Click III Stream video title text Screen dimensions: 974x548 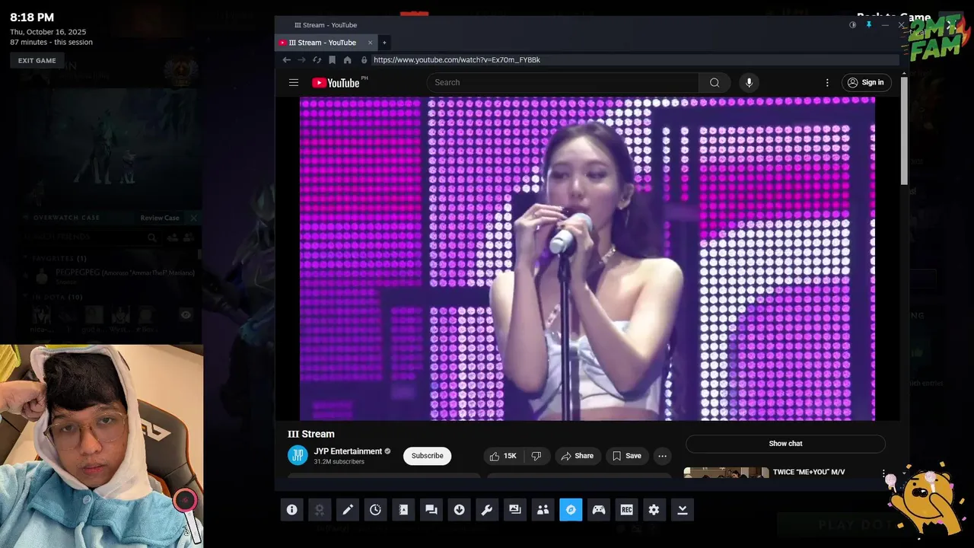pos(311,434)
